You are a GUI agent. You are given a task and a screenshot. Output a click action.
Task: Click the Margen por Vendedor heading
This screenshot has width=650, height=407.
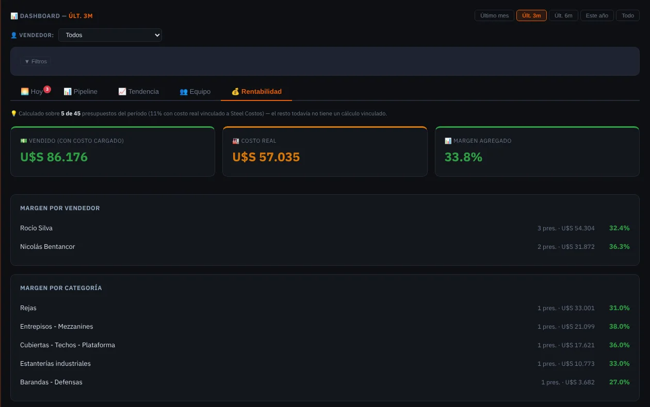[x=60, y=208]
